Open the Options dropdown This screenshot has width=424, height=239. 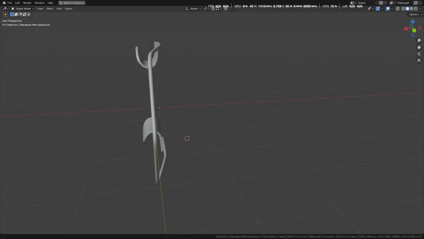click(415, 15)
